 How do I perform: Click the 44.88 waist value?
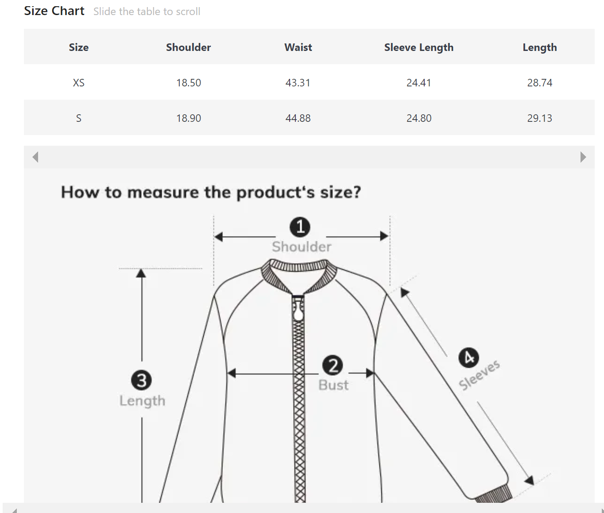point(298,118)
